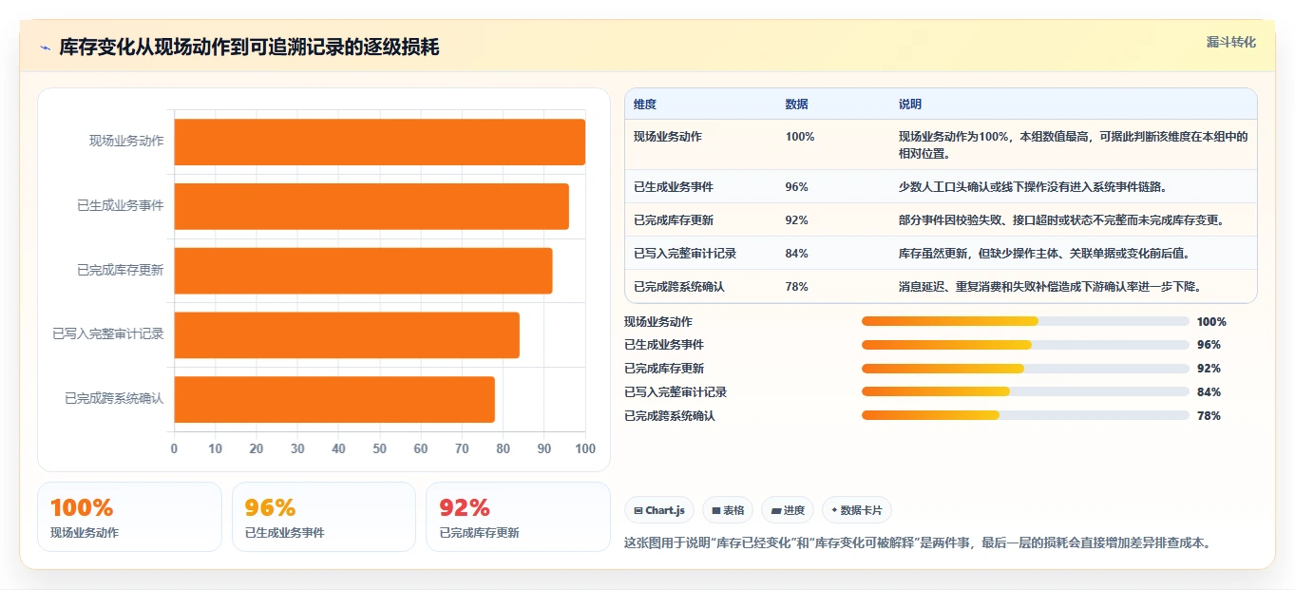
Task: Click the 已生成业务事件 chart bar
Action: pos(371,206)
